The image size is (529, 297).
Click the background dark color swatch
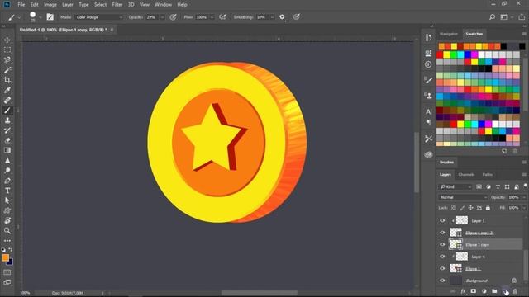tap(10, 262)
